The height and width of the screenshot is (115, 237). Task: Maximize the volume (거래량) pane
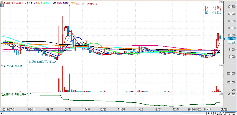pos(222,66)
